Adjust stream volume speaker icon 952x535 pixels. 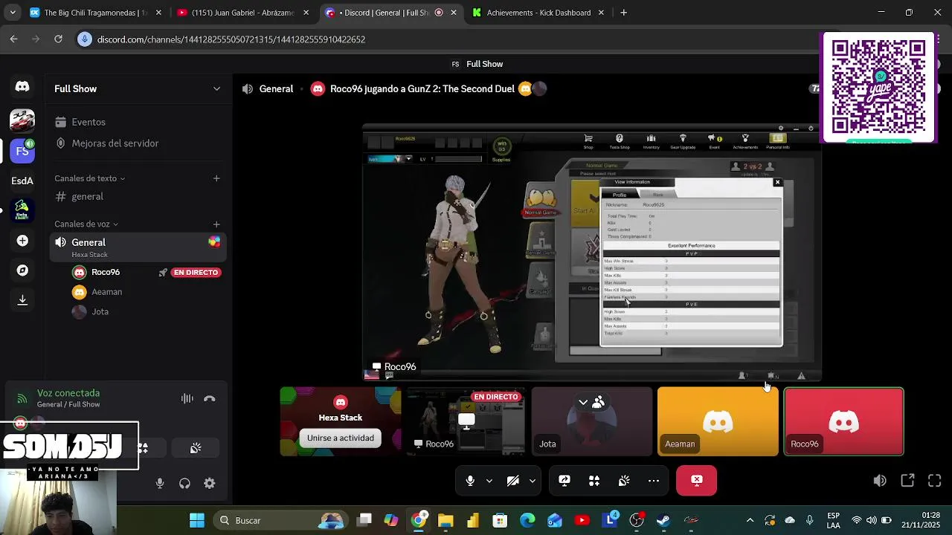(880, 481)
